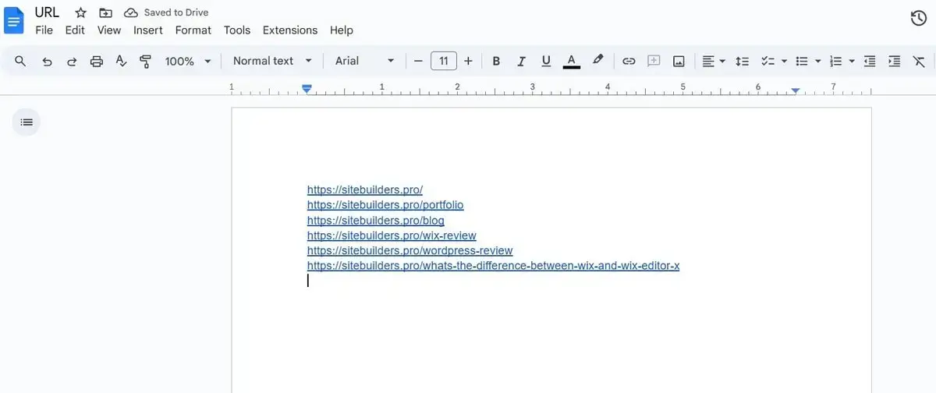Run spelling and grammar check
The height and width of the screenshot is (393, 936).
coord(121,61)
